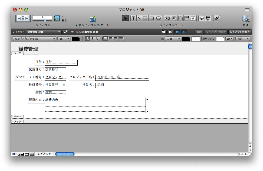Click the pencil edit layout icon

coord(65,32)
